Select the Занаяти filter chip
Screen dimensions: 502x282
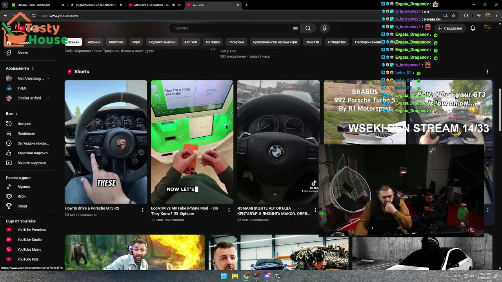point(312,42)
